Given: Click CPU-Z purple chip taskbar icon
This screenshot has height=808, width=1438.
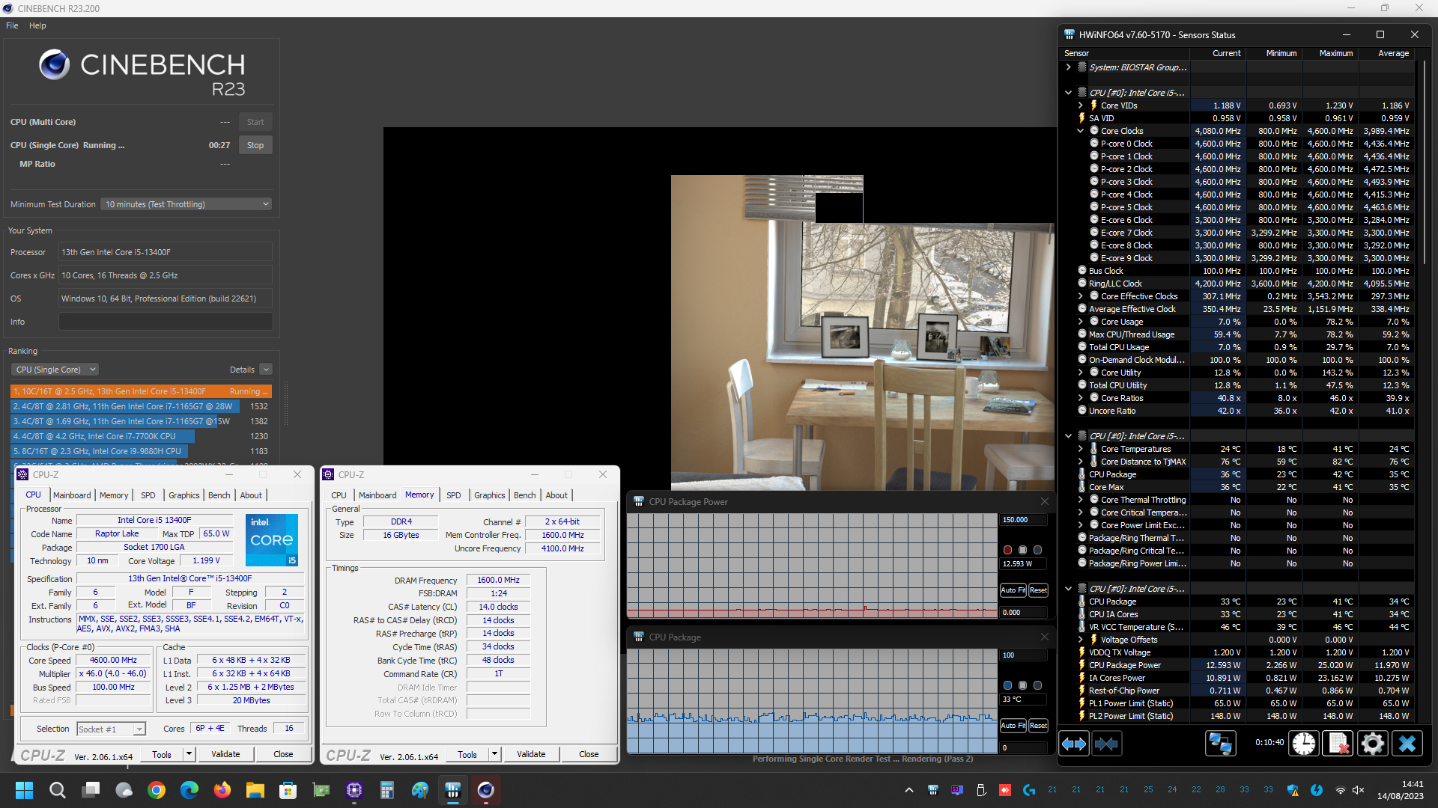Looking at the screenshot, I should pyautogui.click(x=354, y=790).
